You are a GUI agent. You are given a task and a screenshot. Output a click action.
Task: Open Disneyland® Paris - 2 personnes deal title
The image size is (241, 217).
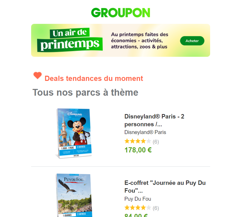point(154,120)
